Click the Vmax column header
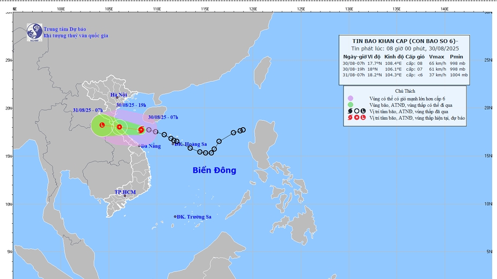This screenshot has width=497, height=279. coord(436,56)
